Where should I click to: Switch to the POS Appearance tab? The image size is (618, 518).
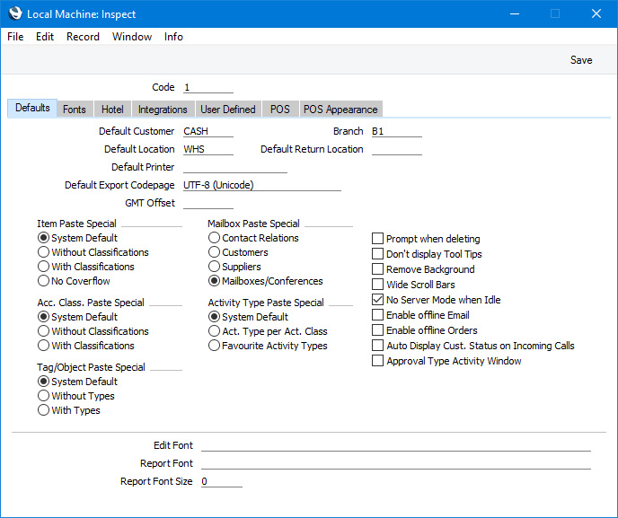340,110
